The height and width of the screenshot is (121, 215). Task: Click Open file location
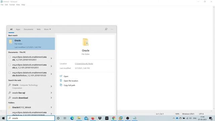[x=71, y=81]
